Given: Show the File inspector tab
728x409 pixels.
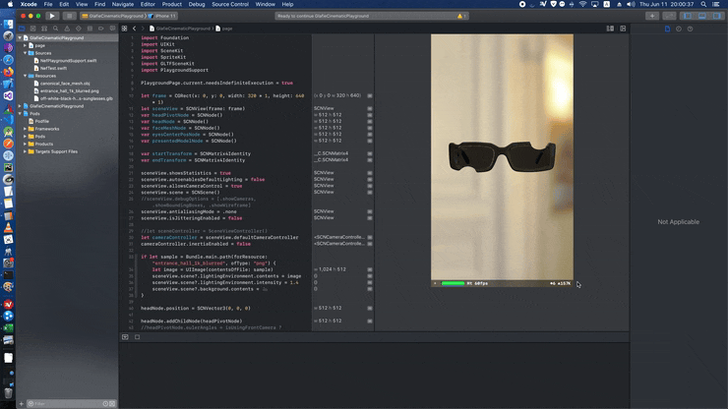Looking at the screenshot, I should tap(667, 29).
